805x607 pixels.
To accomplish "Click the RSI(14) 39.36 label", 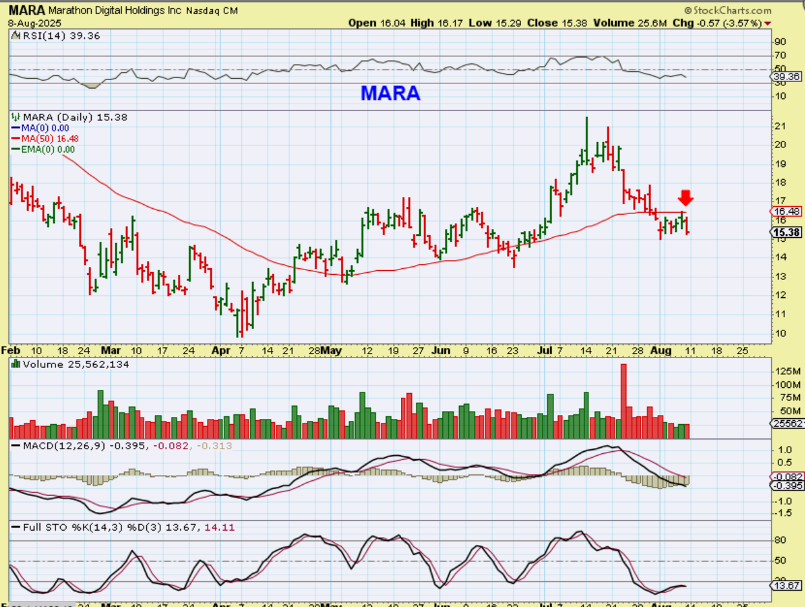I will coord(61,36).
